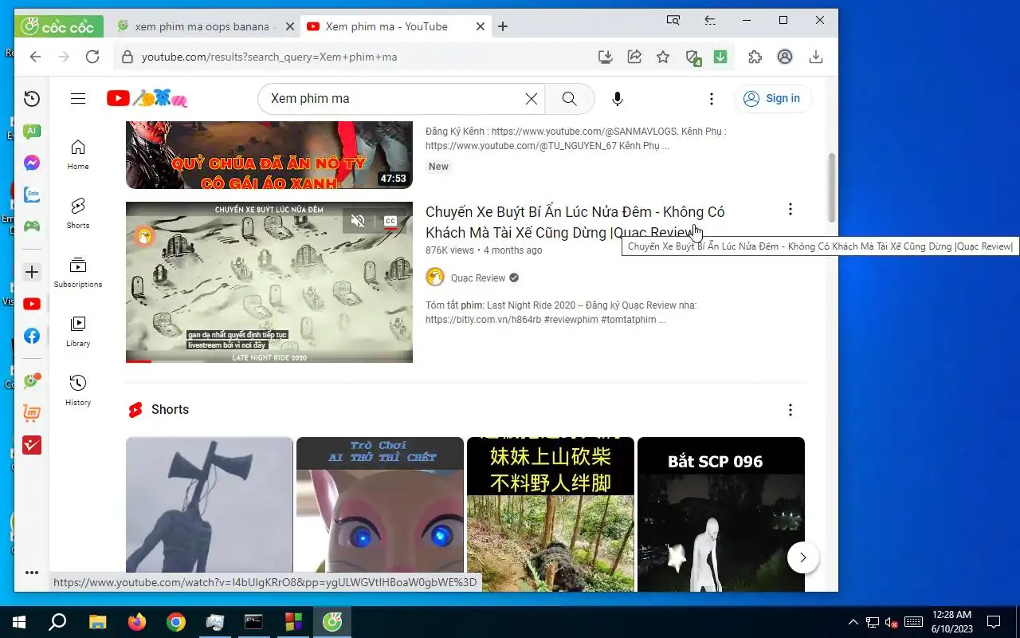Viewport: 1020px width, 638px height.
Task: Visit the Quạc Review channel link
Action: point(478,278)
